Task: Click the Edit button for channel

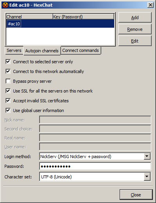Action: (135, 41)
